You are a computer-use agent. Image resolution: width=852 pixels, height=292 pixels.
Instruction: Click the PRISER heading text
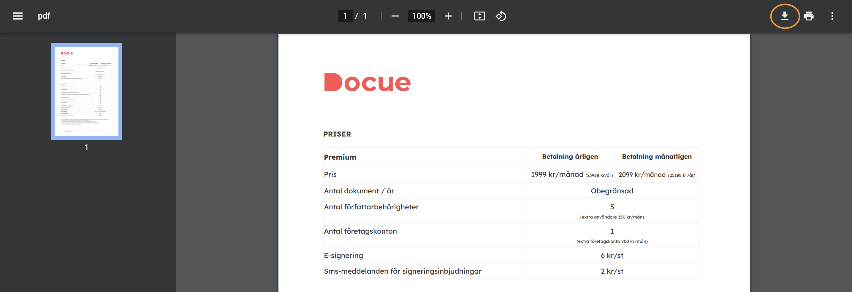(x=337, y=134)
